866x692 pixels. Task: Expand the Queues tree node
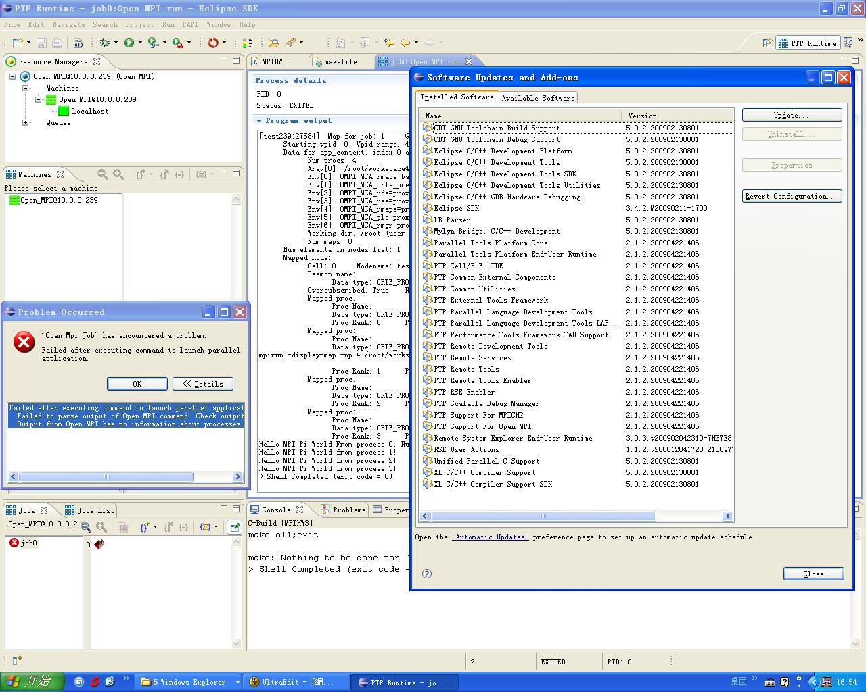tap(26, 122)
